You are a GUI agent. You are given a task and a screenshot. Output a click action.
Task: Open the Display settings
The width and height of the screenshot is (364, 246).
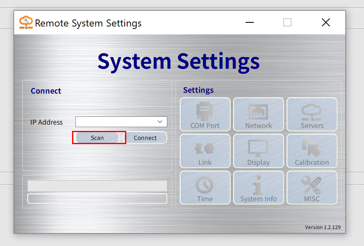click(x=258, y=151)
